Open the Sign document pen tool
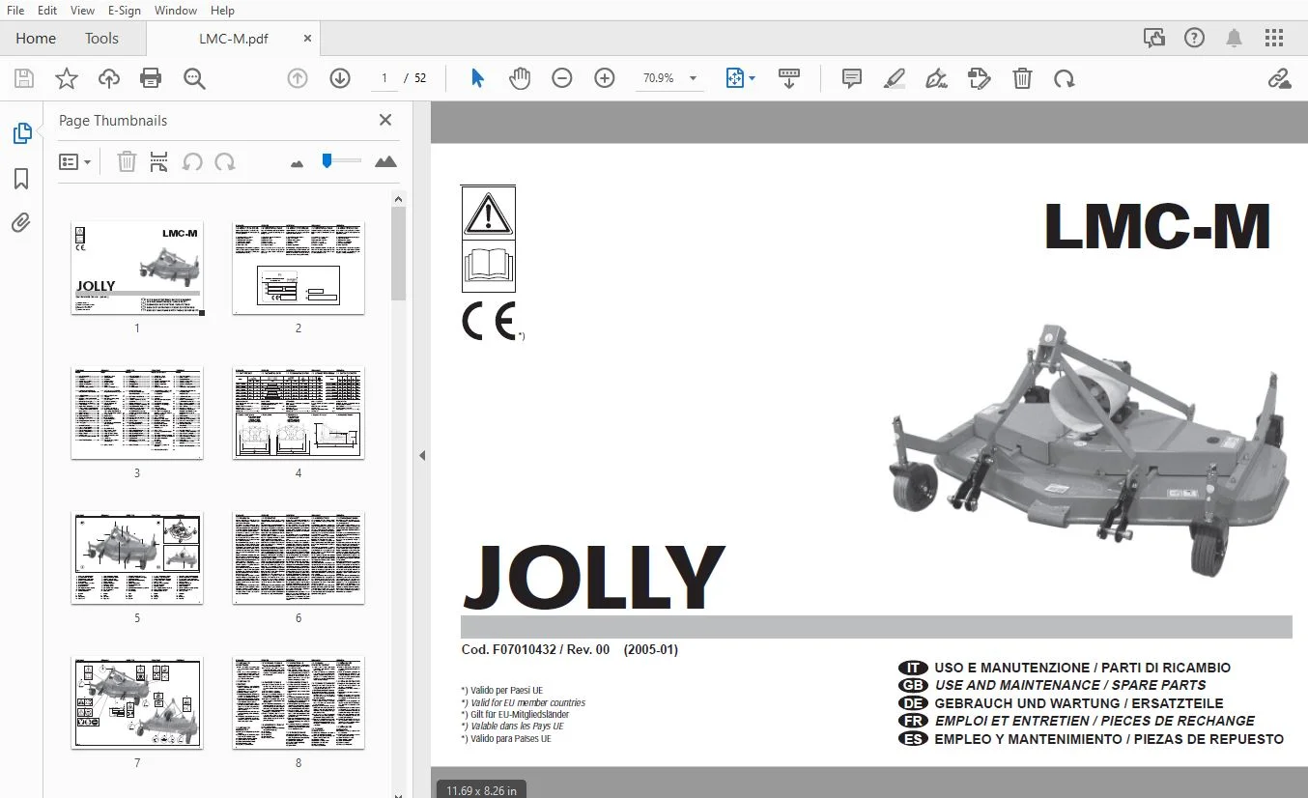The height and width of the screenshot is (798, 1308). (x=936, y=78)
